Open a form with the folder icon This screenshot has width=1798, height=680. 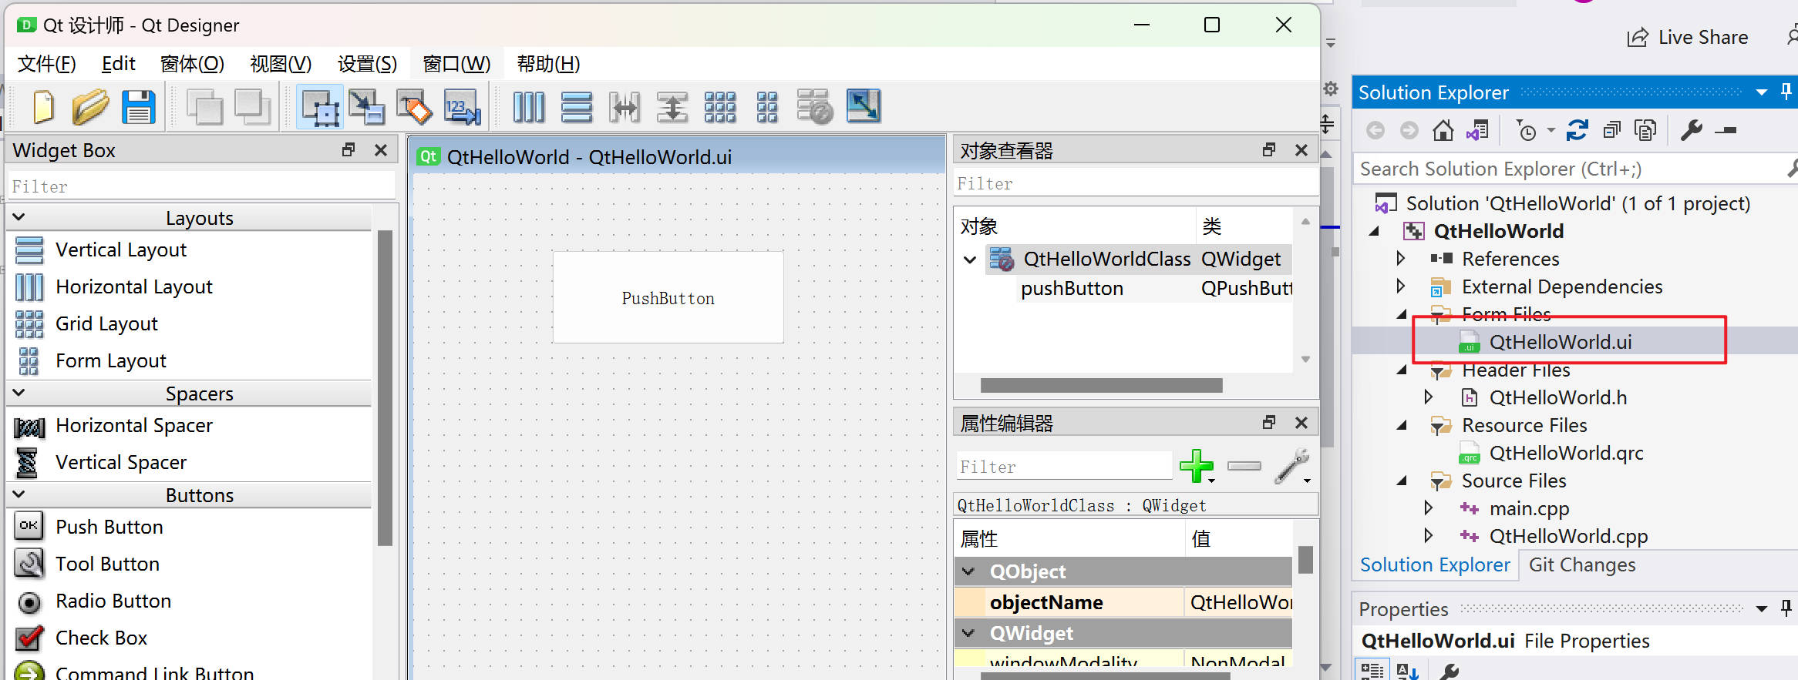click(x=91, y=106)
